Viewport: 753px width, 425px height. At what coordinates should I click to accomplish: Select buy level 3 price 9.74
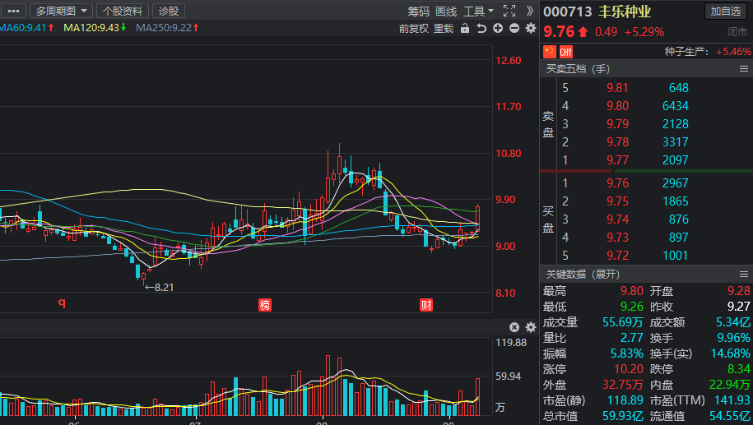tap(617, 219)
